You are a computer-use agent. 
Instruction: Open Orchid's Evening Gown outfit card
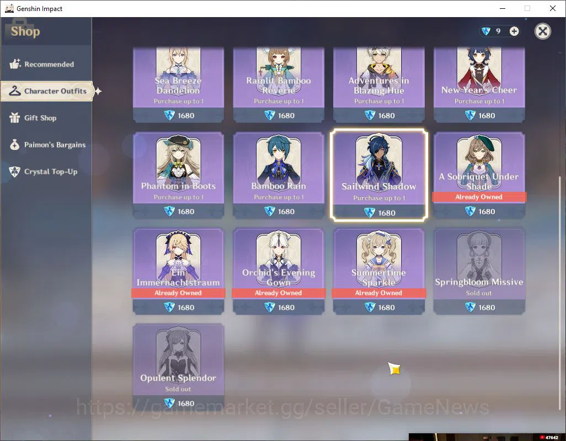point(279,271)
